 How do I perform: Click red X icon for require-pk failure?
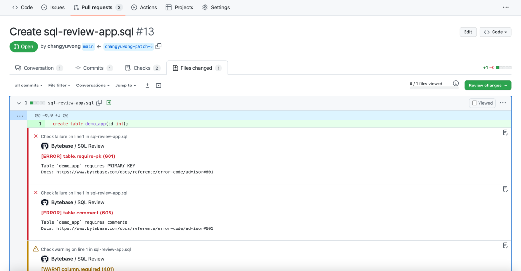tap(36, 136)
